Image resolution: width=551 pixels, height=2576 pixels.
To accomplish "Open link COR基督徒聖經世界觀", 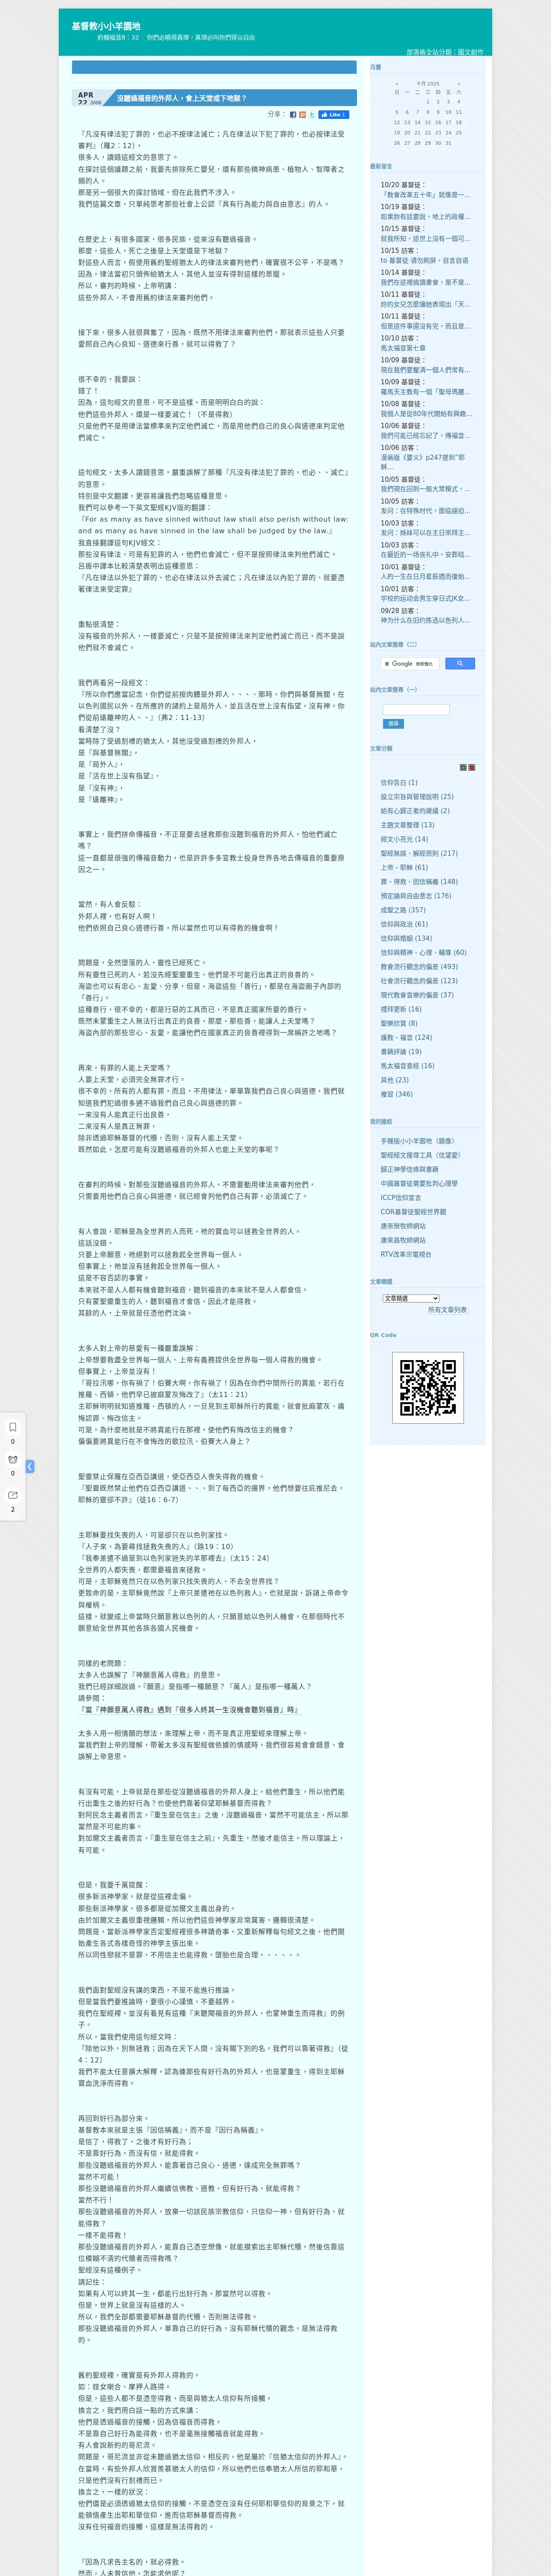I will point(413,1211).
